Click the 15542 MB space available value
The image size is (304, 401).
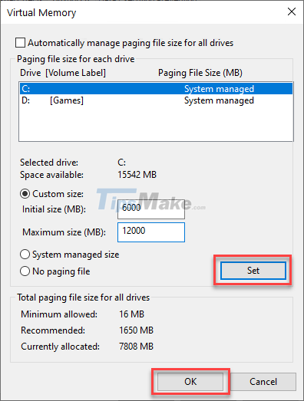pyautogui.click(x=137, y=175)
